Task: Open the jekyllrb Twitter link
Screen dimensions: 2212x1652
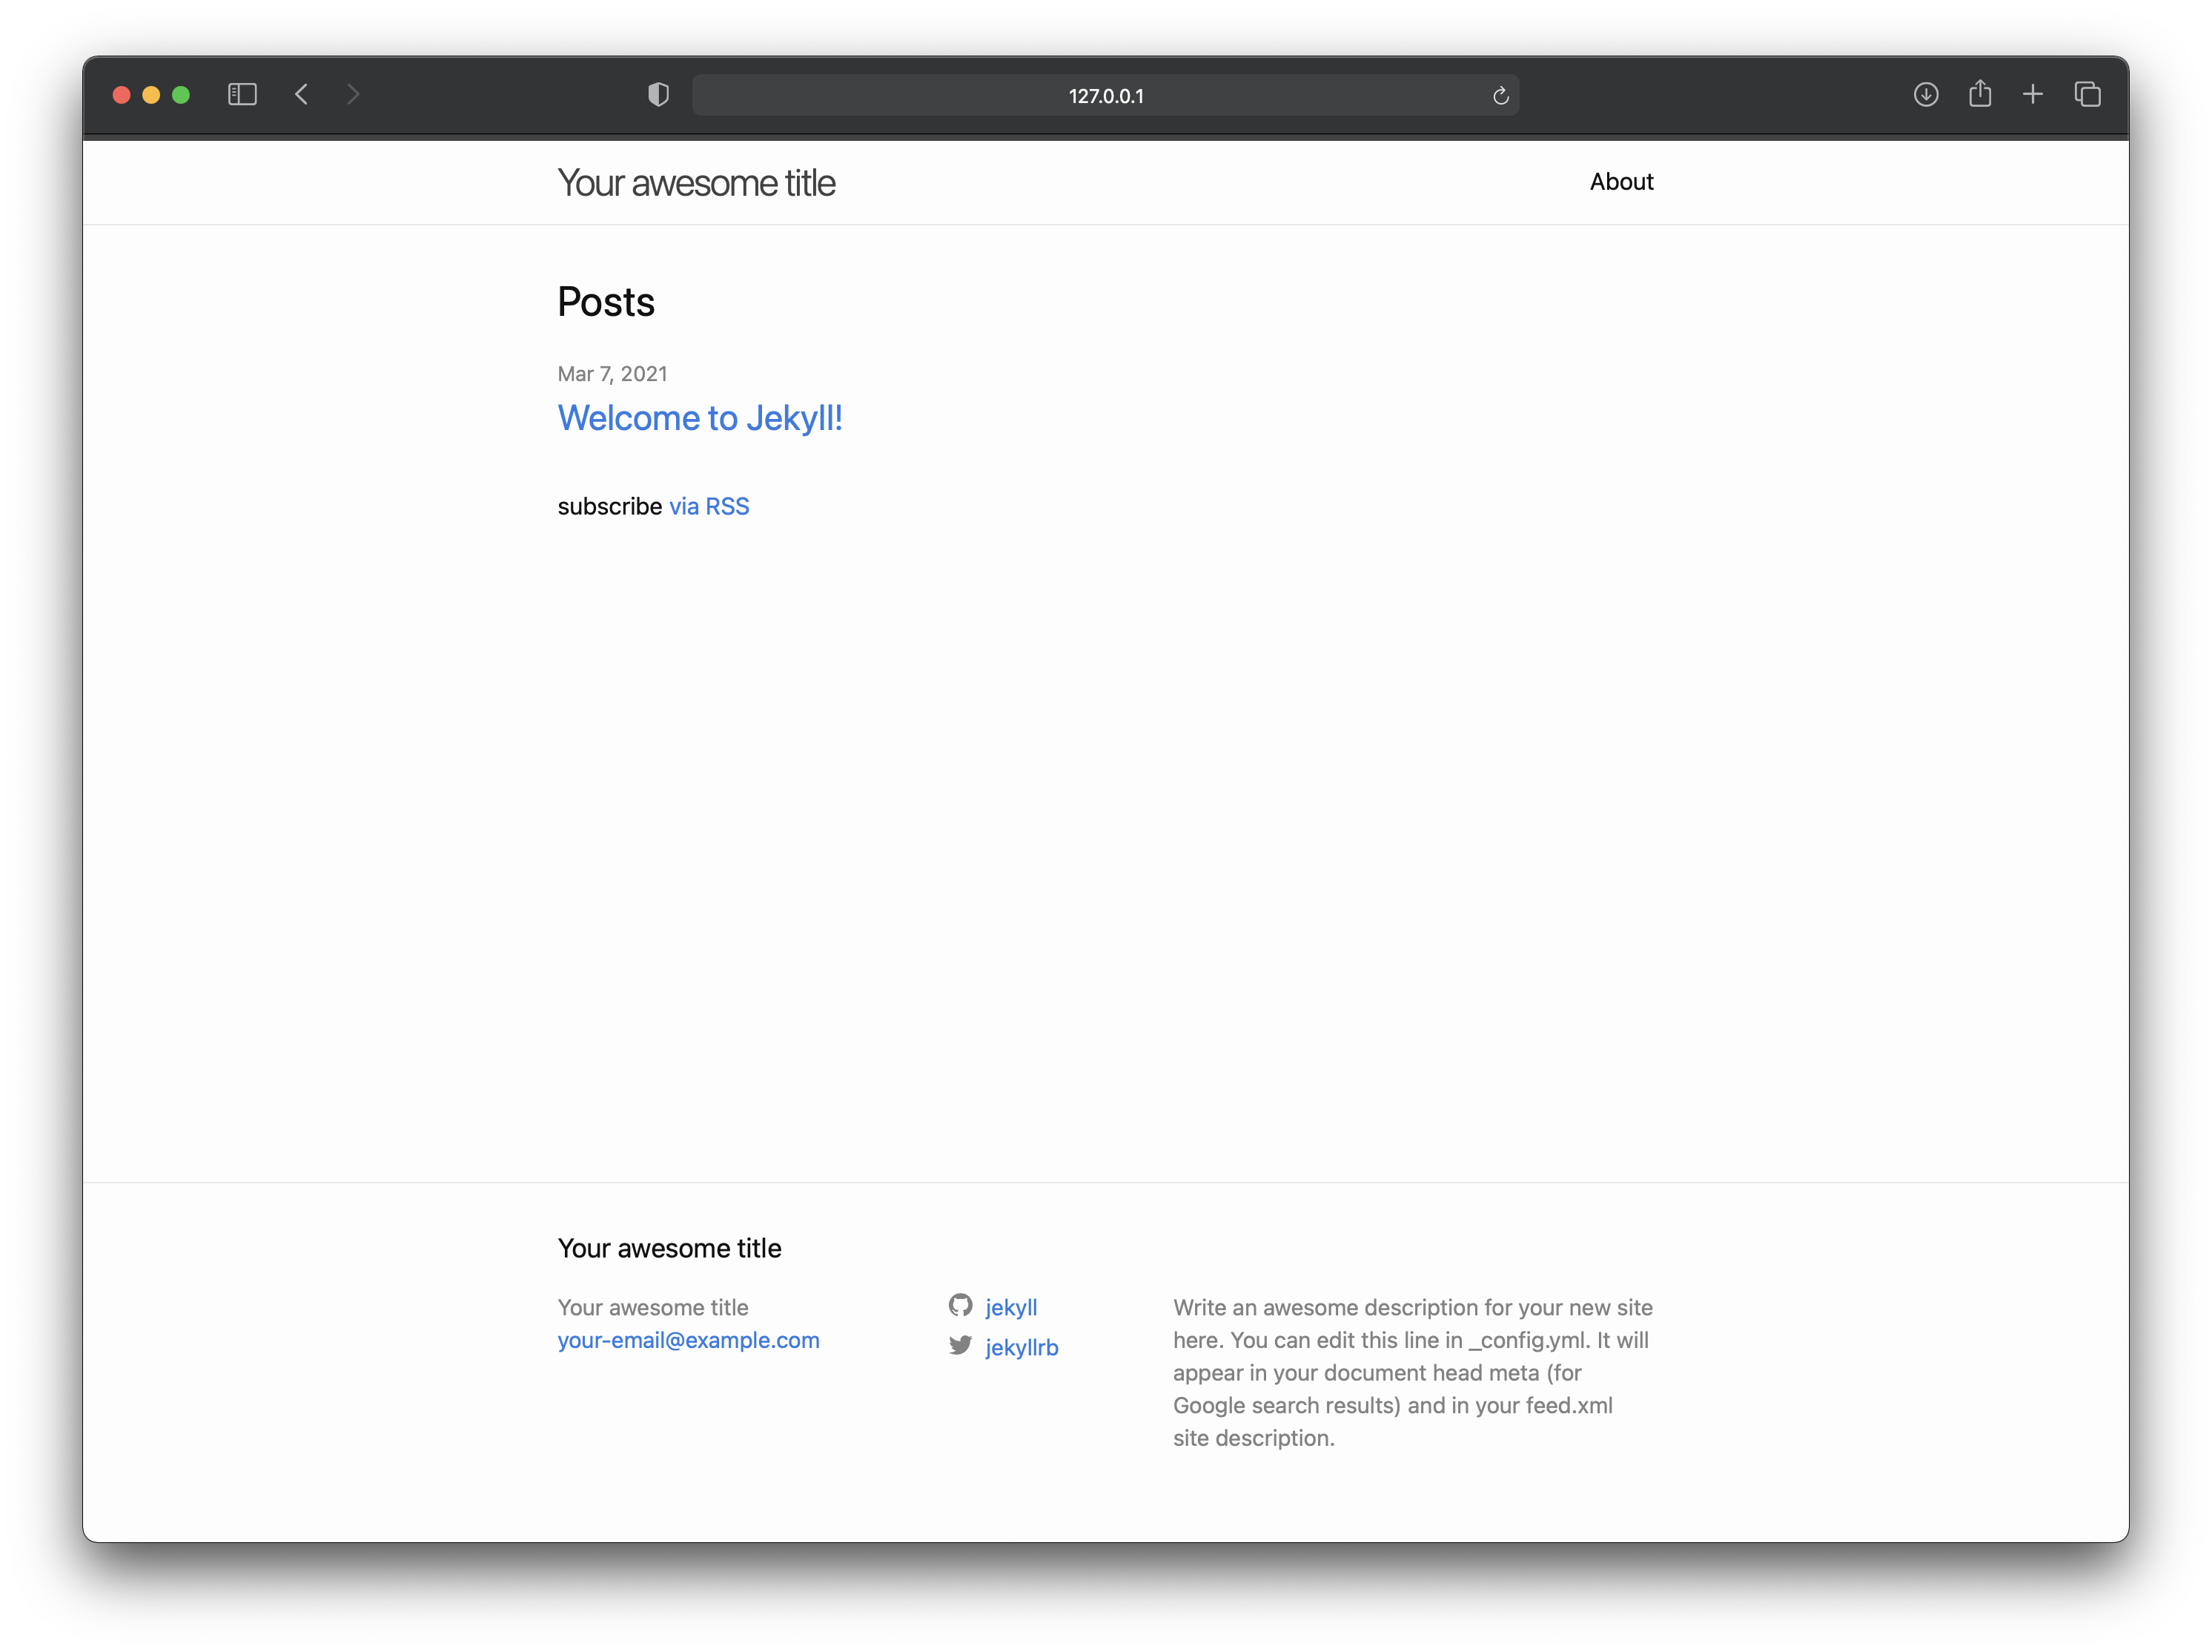Action: pos(1021,1347)
